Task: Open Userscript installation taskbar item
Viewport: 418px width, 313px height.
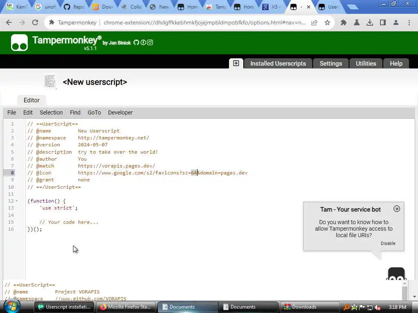Action: pyautogui.click(x=64, y=307)
